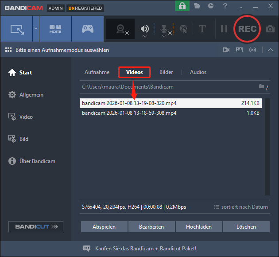
Task: Open Über Bandicam in sidebar
Action: pyautogui.click(x=32, y=161)
